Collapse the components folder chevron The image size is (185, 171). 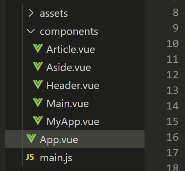click(x=31, y=31)
